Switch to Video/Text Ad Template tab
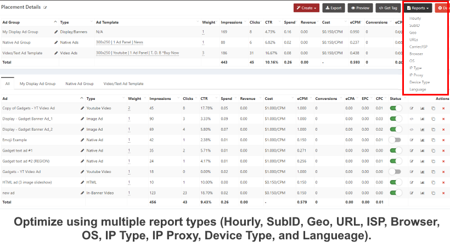 tap(123, 84)
